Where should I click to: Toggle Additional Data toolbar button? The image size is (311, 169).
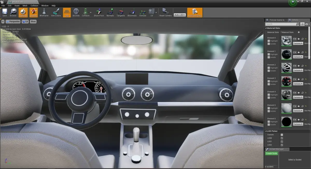tap(195, 12)
